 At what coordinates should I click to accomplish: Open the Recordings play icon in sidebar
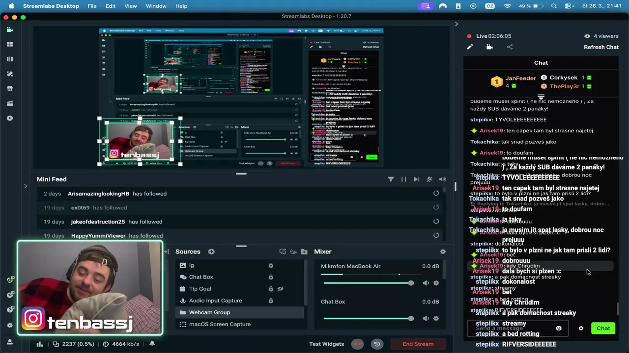(9, 118)
